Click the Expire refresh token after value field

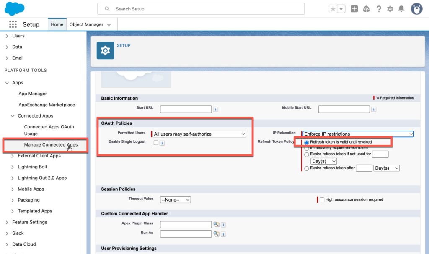[364, 168]
